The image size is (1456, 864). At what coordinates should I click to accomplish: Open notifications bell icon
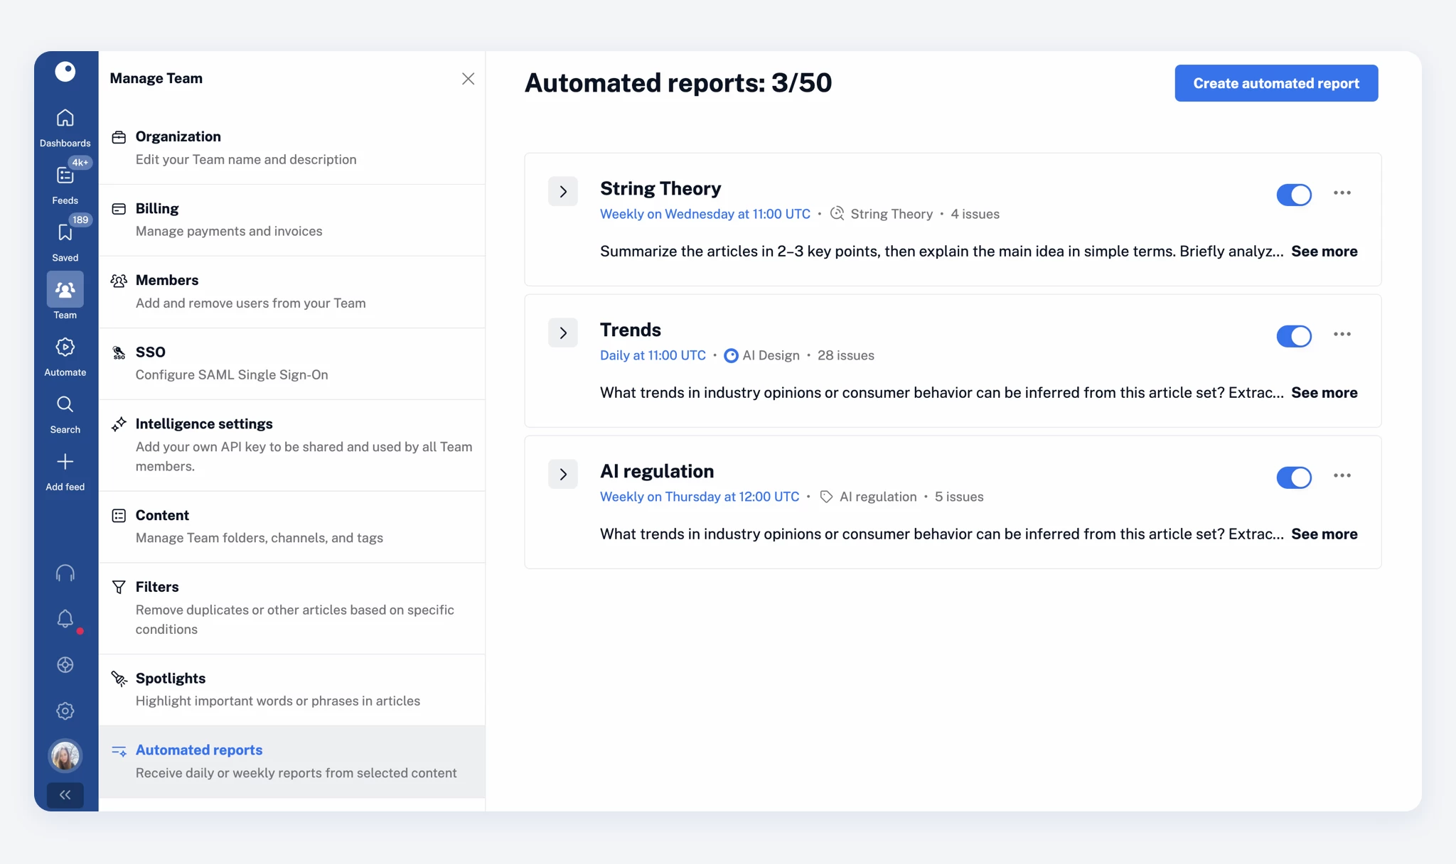(65, 618)
